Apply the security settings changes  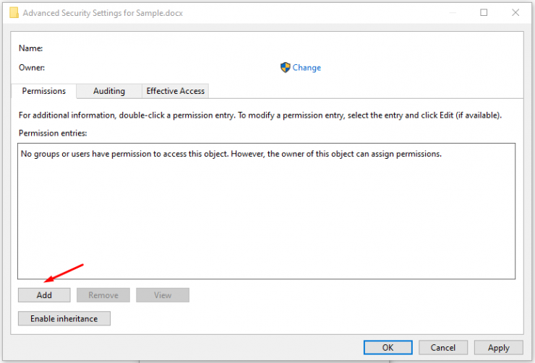pyautogui.click(x=499, y=347)
